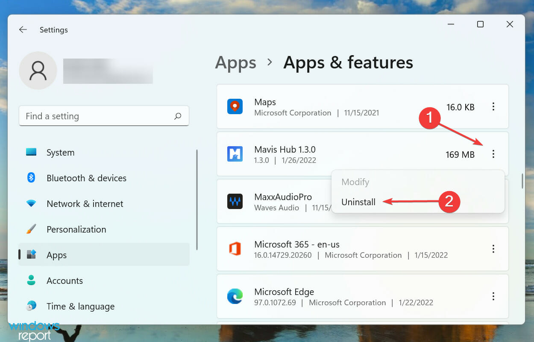534x342 pixels.
Task: Select the Apps category in sidebar
Action: (x=104, y=255)
